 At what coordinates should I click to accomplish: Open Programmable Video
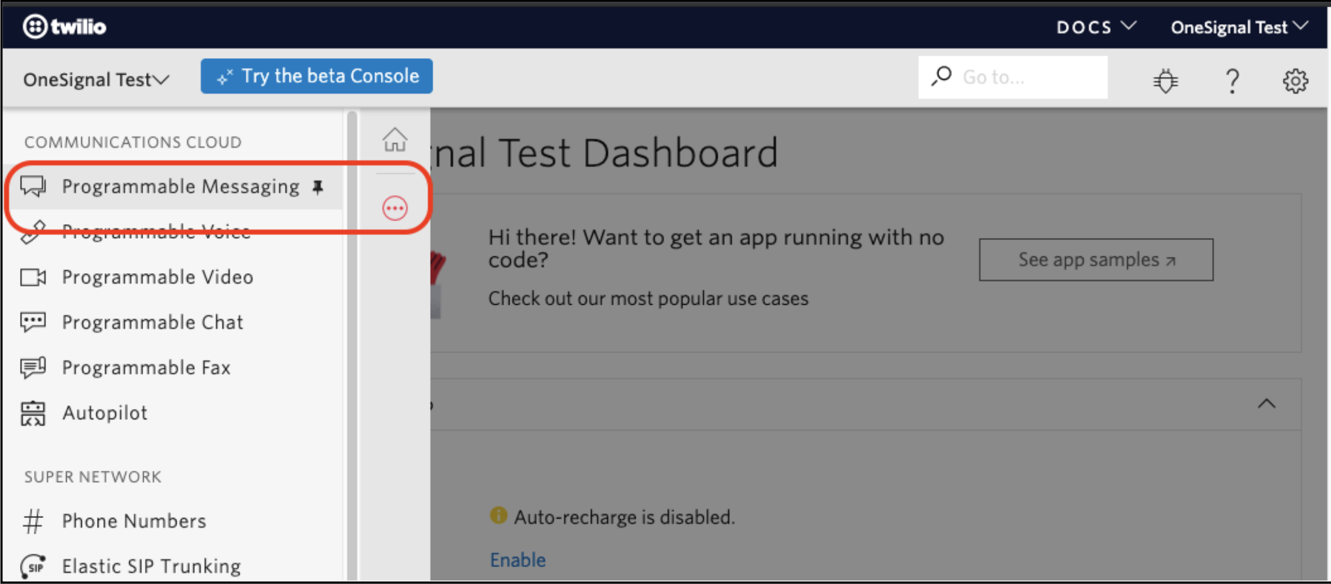tap(158, 277)
